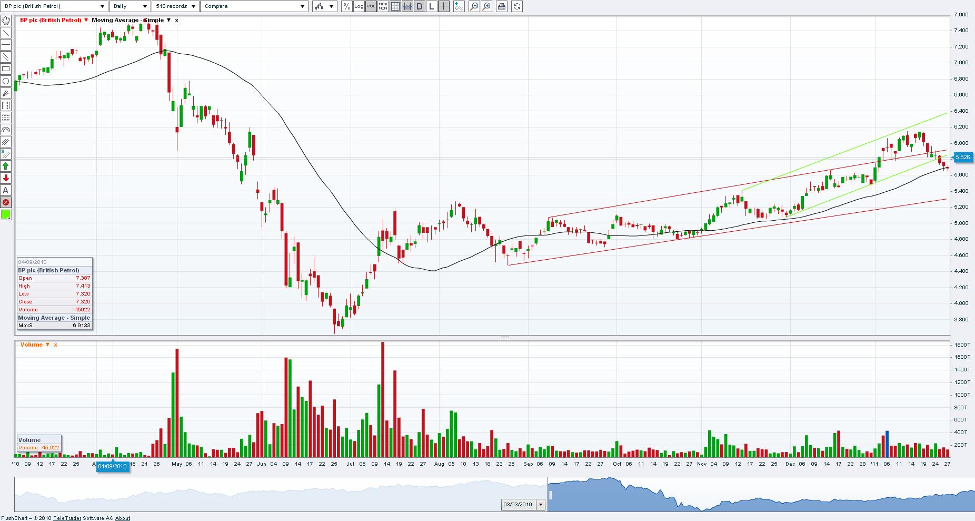Click the 1800T volume axis label
Image resolution: width=975 pixels, height=521 pixels.
[962, 345]
